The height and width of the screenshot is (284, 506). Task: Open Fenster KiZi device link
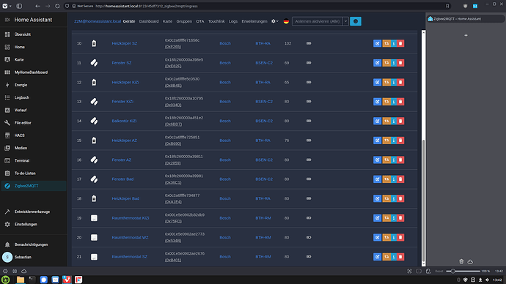(x=122, y=102)
